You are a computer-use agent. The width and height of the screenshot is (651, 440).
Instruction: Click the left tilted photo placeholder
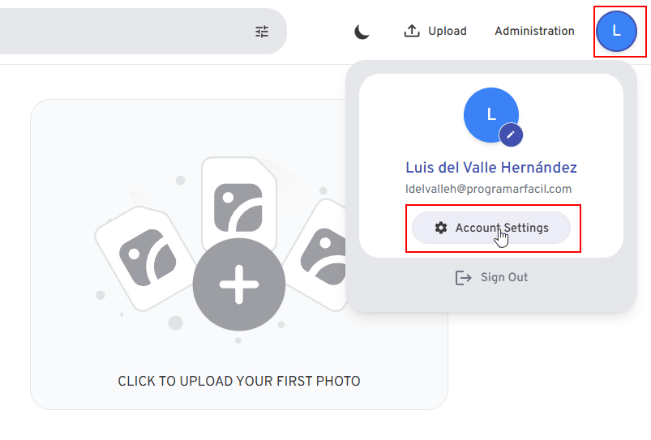click(145, 258)
